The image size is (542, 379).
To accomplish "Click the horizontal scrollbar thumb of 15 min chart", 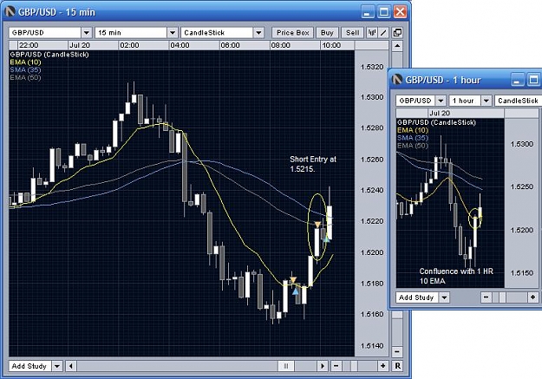I will [286, 366].
